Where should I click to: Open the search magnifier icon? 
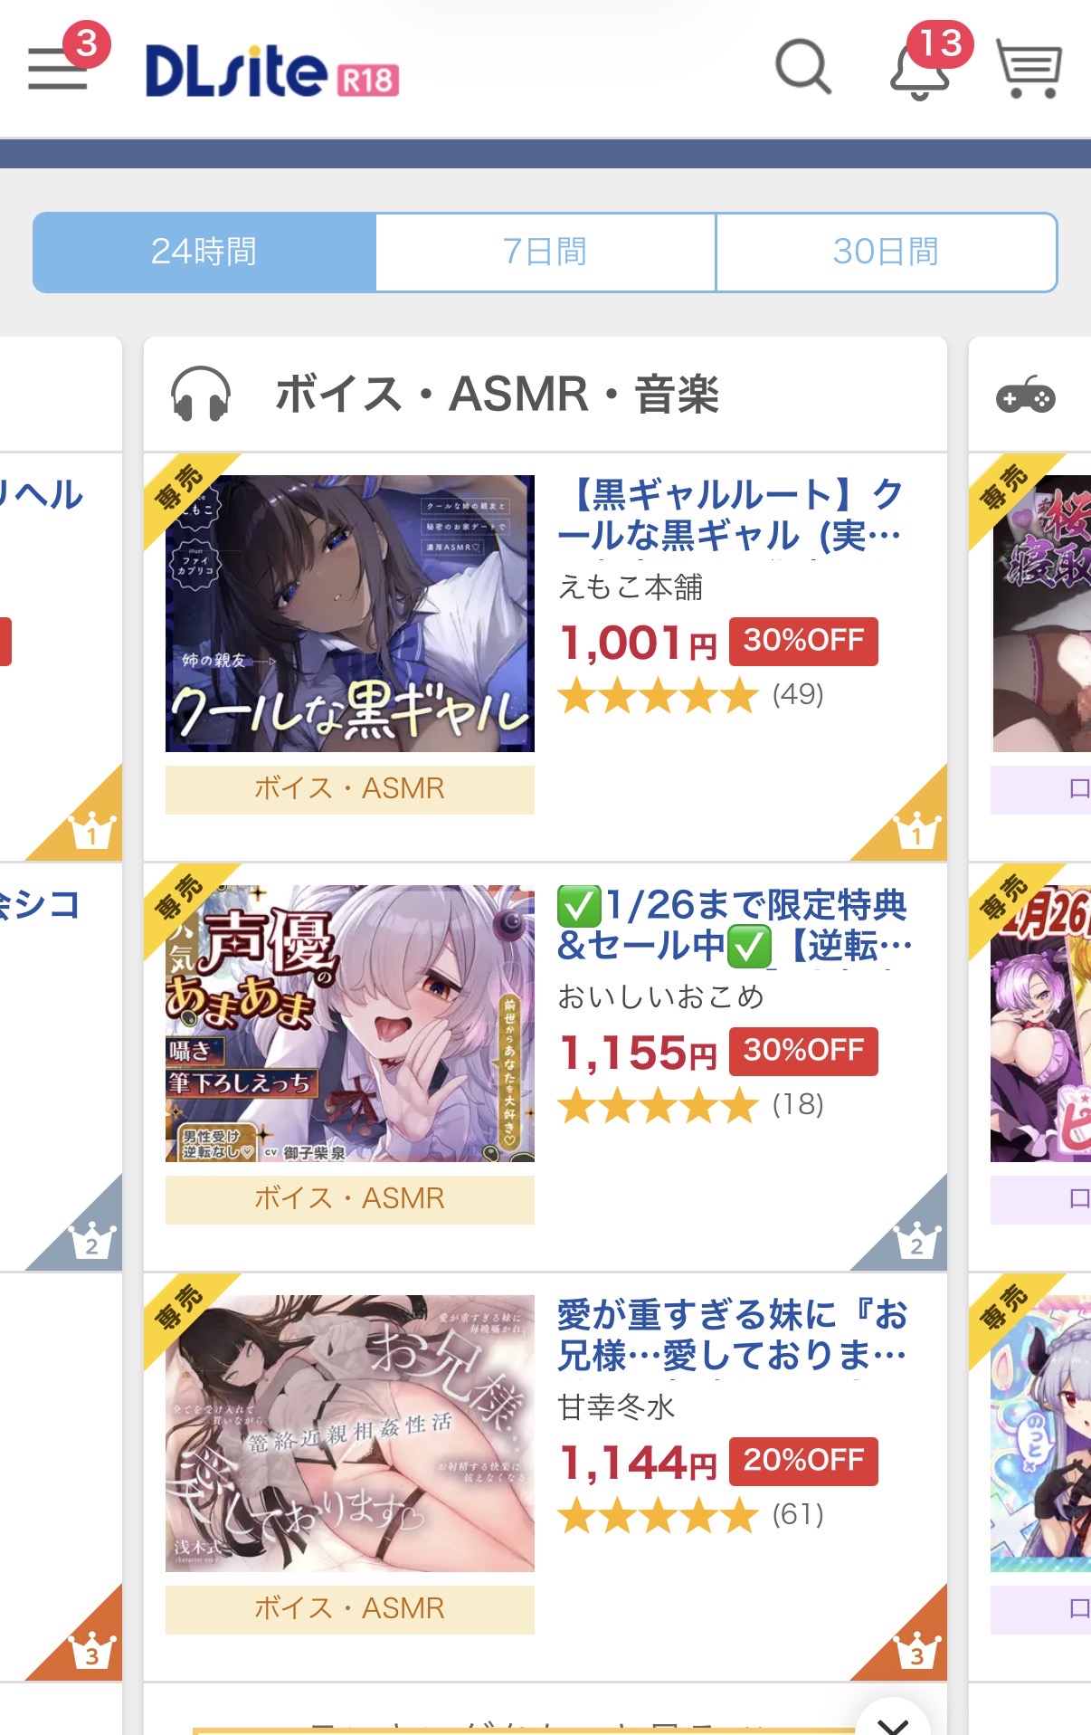click(803, 67)
